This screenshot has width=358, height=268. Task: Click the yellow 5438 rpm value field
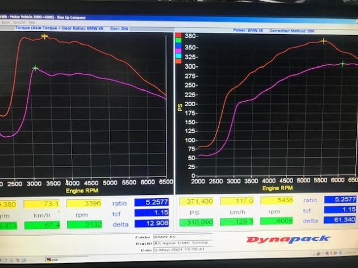click(277, 200)
